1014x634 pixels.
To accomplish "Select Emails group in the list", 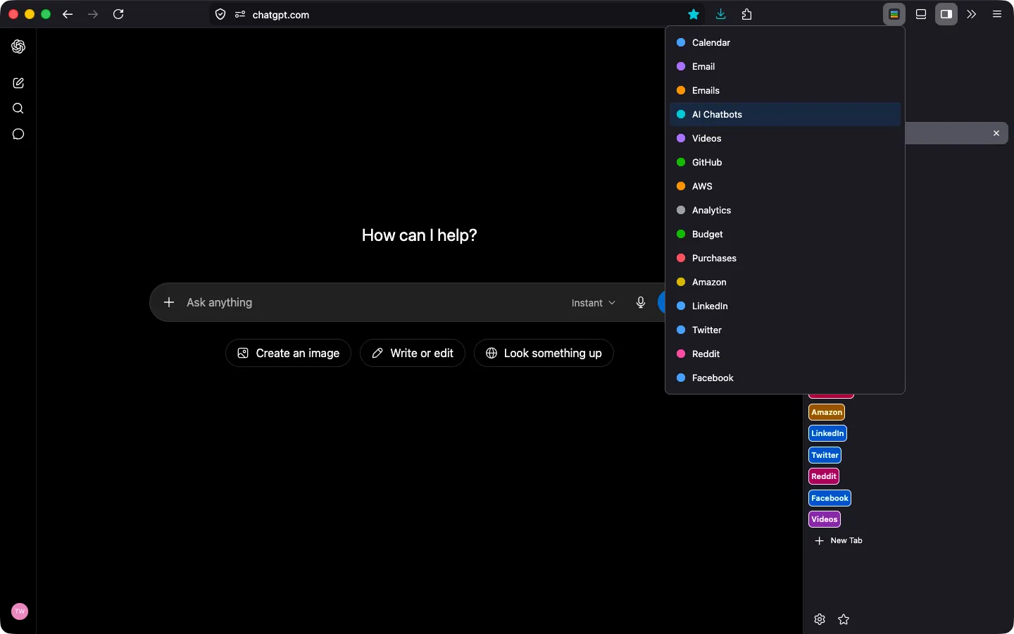I will (x=785, y=90).
